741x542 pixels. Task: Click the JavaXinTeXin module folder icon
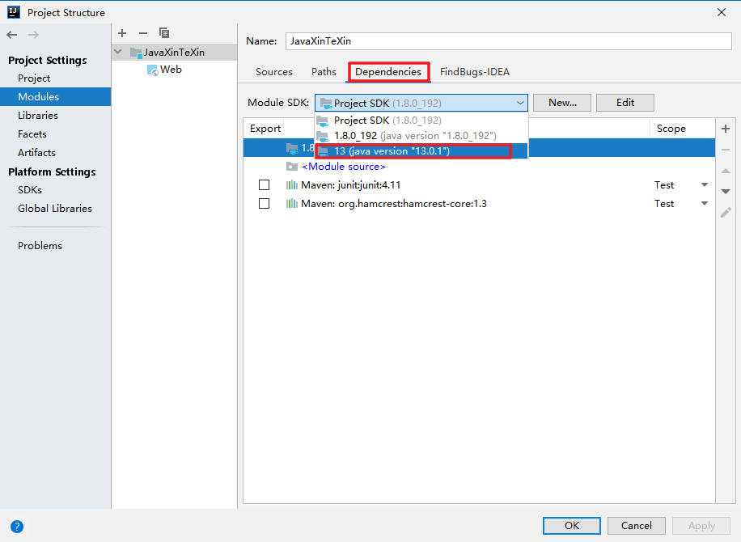point(136,53)
